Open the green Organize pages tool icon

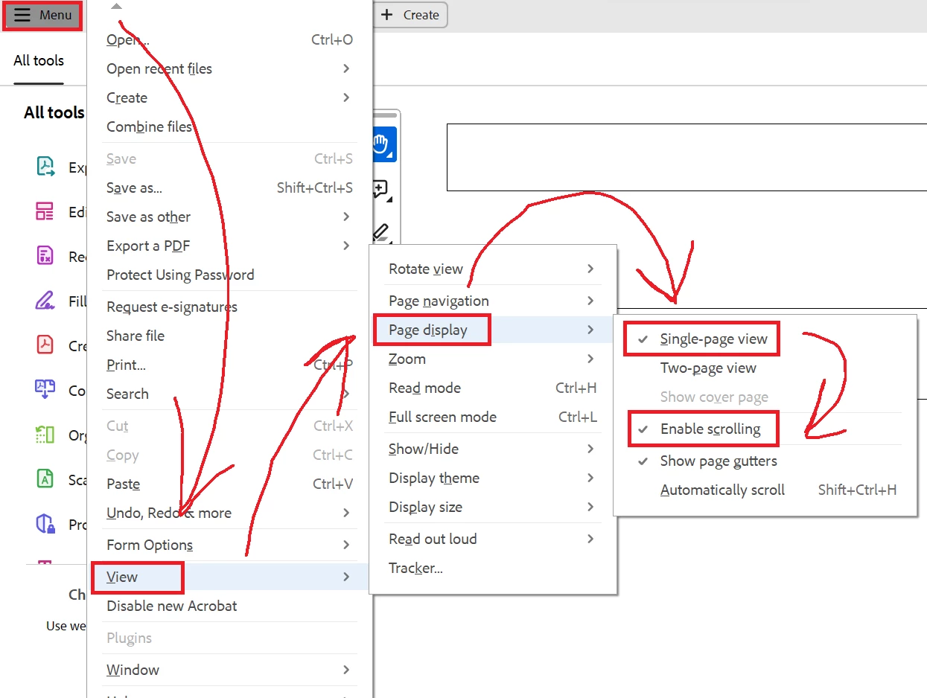coord(45,435)
